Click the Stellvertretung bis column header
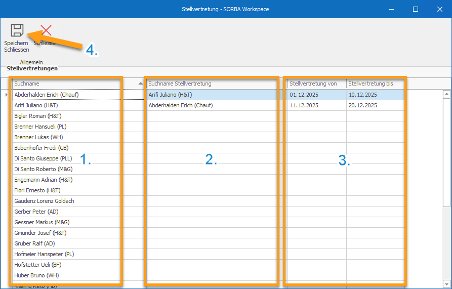Viewport: 452px width, 289px height. (x=371, y=84)
